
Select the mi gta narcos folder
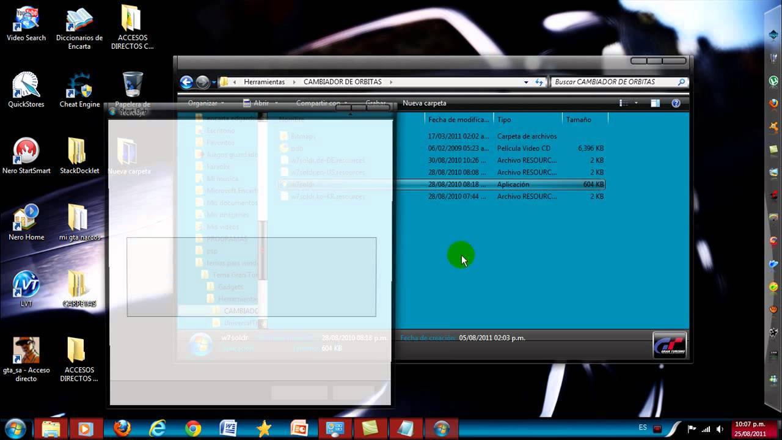point(79,222)
